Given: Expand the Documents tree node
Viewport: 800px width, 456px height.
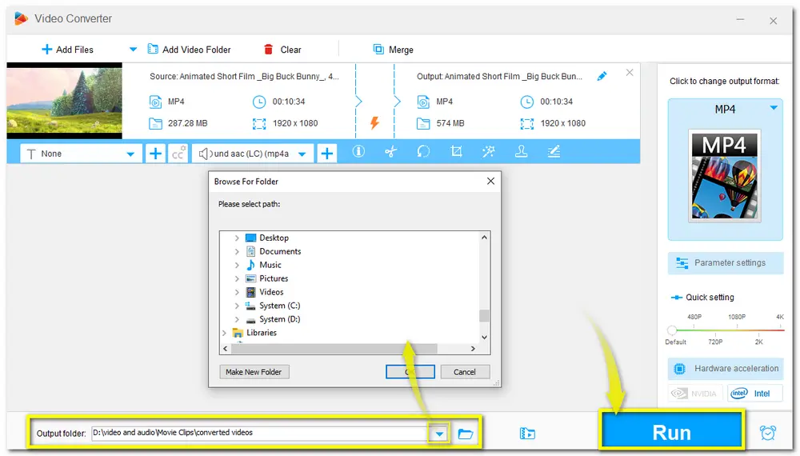Looking at the screenshot, I should (237, 251).
